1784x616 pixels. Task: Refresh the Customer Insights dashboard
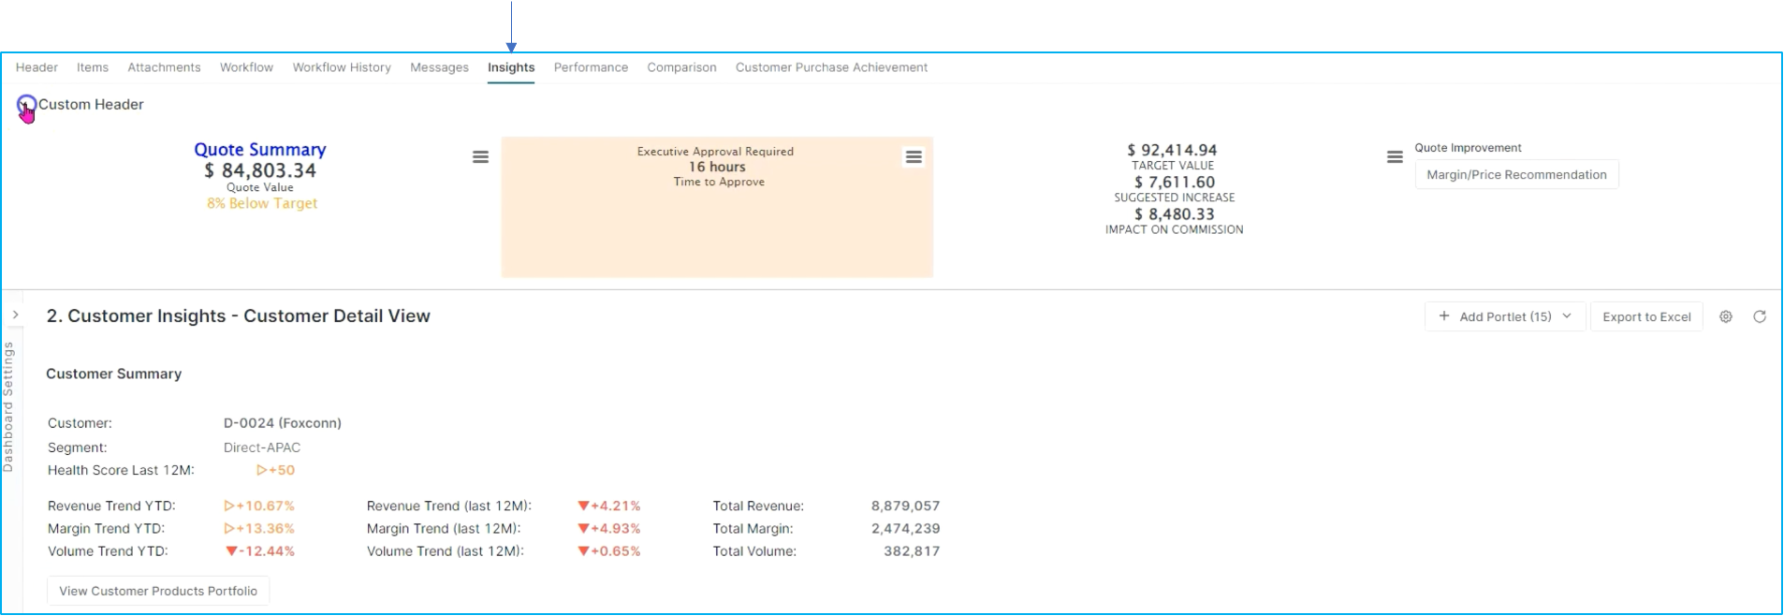(x=1760, y=316)
